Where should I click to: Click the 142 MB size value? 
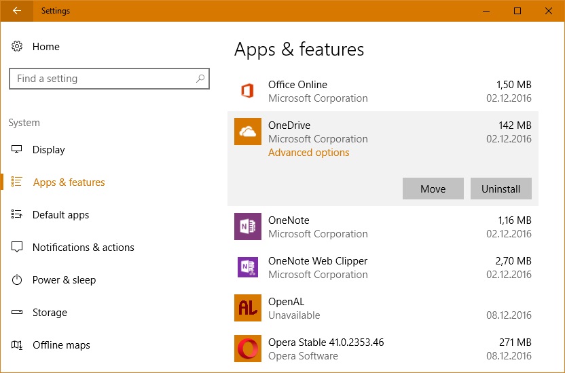(x=515, y=125)
